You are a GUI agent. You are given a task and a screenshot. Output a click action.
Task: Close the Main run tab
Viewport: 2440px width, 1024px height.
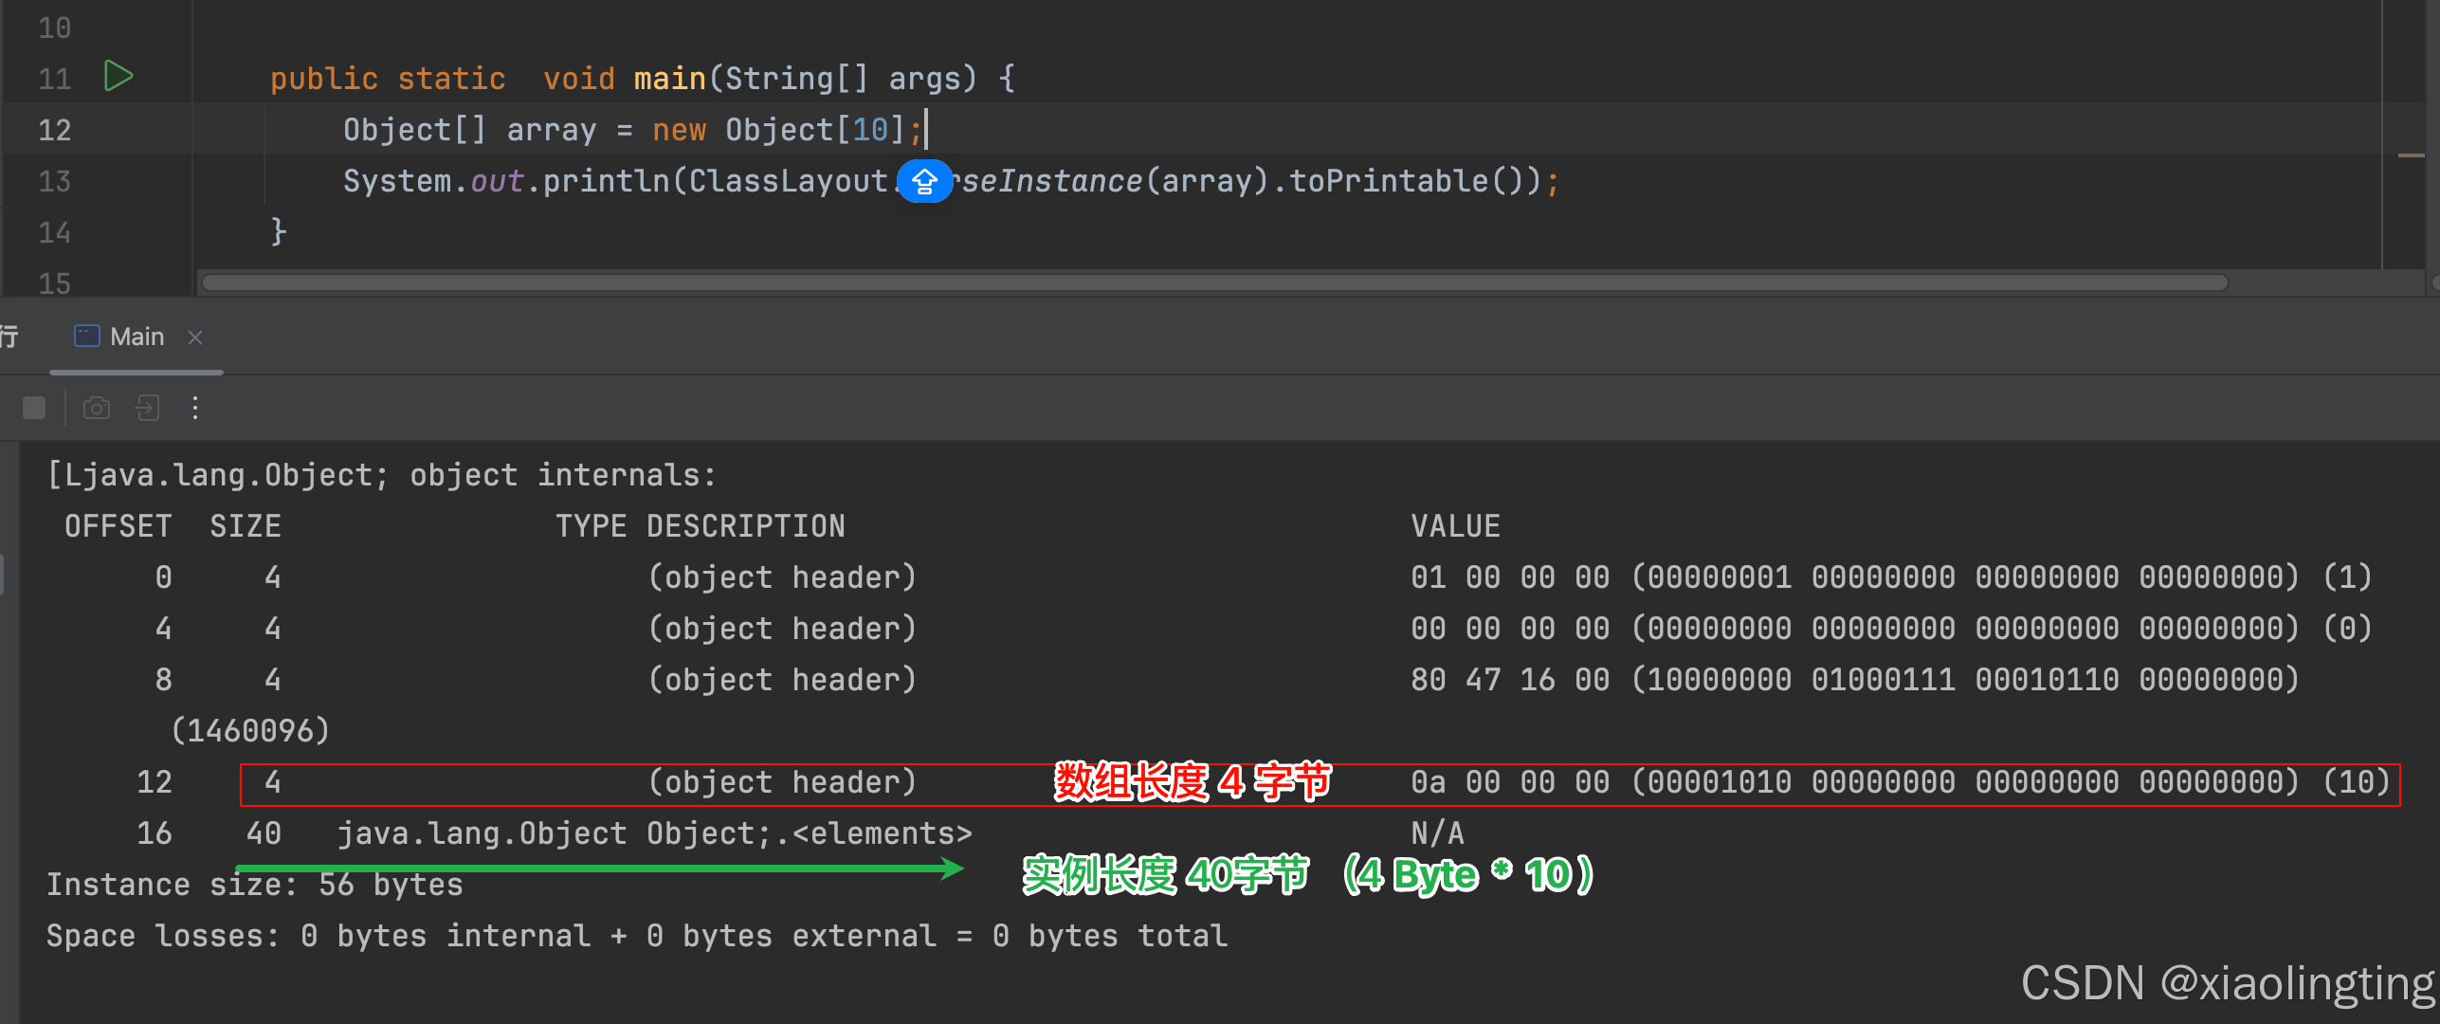click(195, 338)
